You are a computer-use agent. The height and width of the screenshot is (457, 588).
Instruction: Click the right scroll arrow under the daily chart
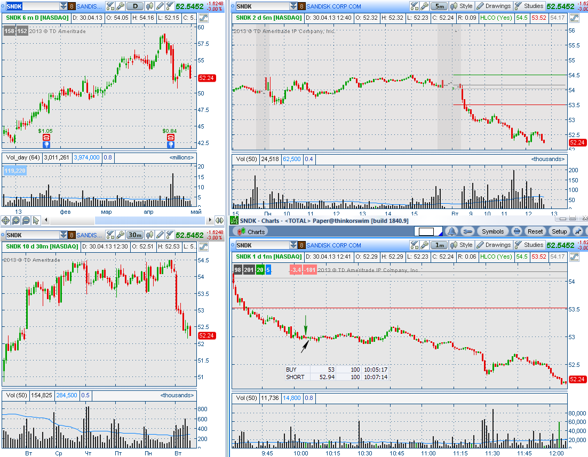(x=210, y=220)
